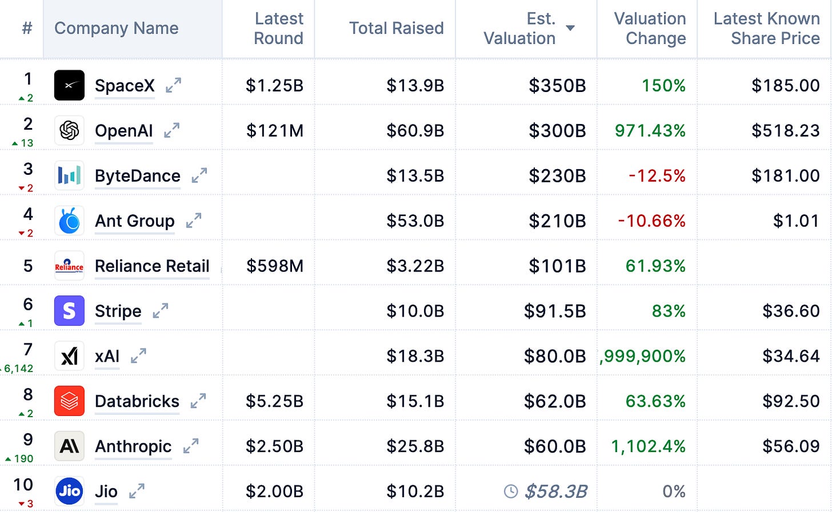Select ByteDance valuation change -12.5%
This screenshot has height=512, width=832.
pos(657,176)
